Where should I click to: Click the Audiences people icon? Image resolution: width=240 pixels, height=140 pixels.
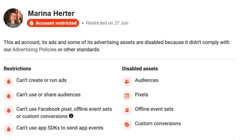coord(127,82)
